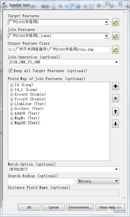Select Map38 (Text) field item

coord(27,123)
